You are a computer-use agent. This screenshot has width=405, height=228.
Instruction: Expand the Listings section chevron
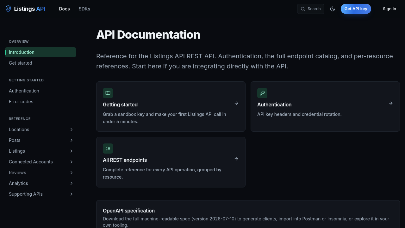[x=72, y=151]
